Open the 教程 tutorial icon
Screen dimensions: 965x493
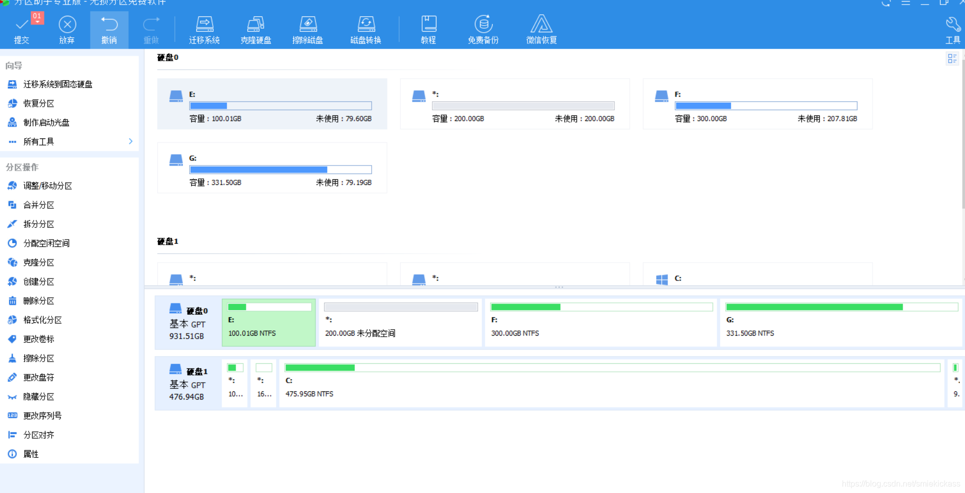coord(428,30)
